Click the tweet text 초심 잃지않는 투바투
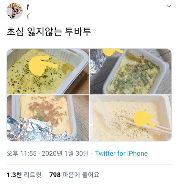The image size is (178, 185). 49,32
